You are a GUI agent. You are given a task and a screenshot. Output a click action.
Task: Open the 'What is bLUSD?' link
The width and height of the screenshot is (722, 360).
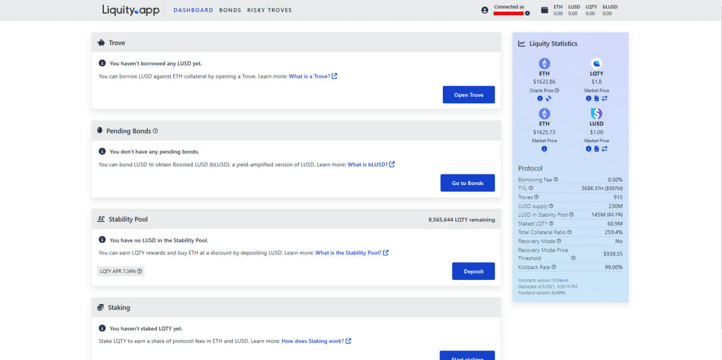click(x=371, y=164)
